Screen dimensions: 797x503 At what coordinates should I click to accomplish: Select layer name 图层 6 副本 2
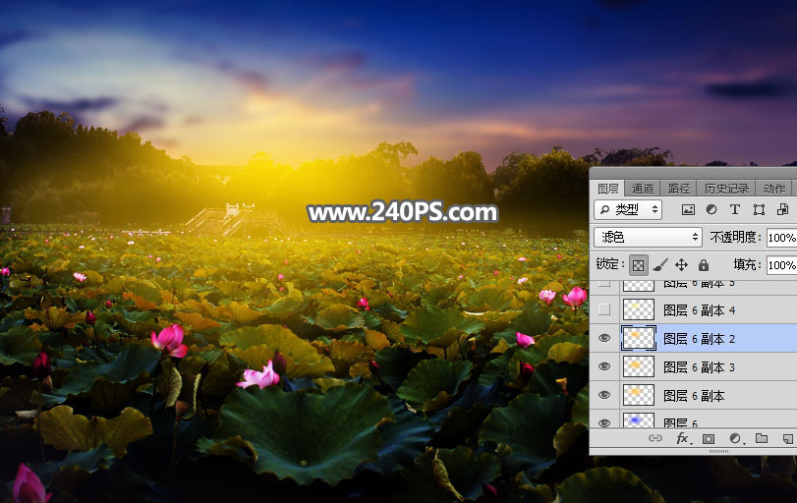click(700, 339)
